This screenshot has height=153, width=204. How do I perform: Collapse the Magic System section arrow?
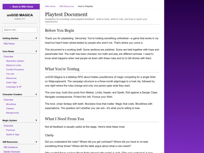pos(36,121)
